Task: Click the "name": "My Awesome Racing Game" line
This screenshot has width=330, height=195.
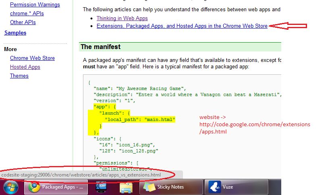Action: coord(140,88)
